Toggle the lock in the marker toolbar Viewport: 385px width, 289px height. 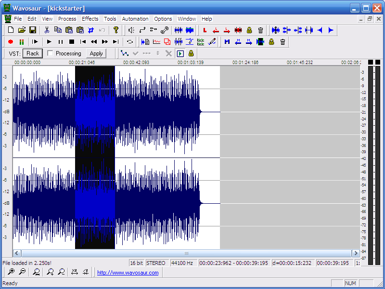pyautogui.click(x=271, y=42)
